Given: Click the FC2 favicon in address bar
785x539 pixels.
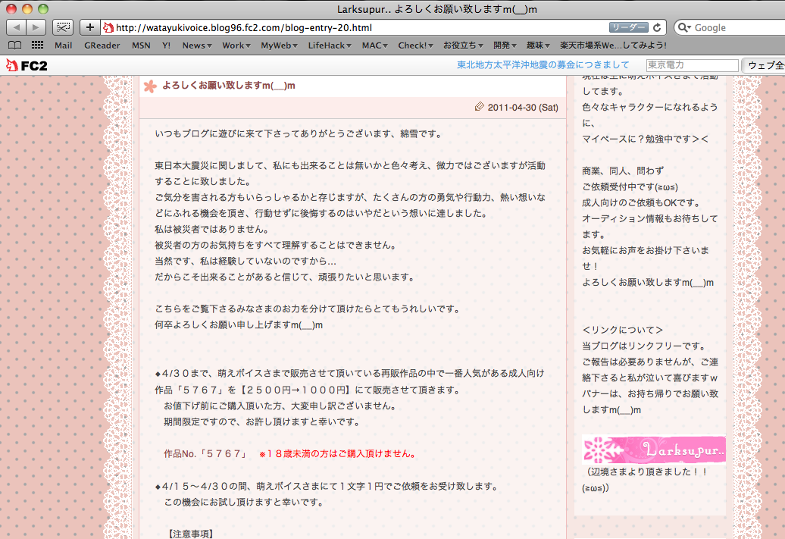Looking at the screenshot, I should [x=108, y=27].
